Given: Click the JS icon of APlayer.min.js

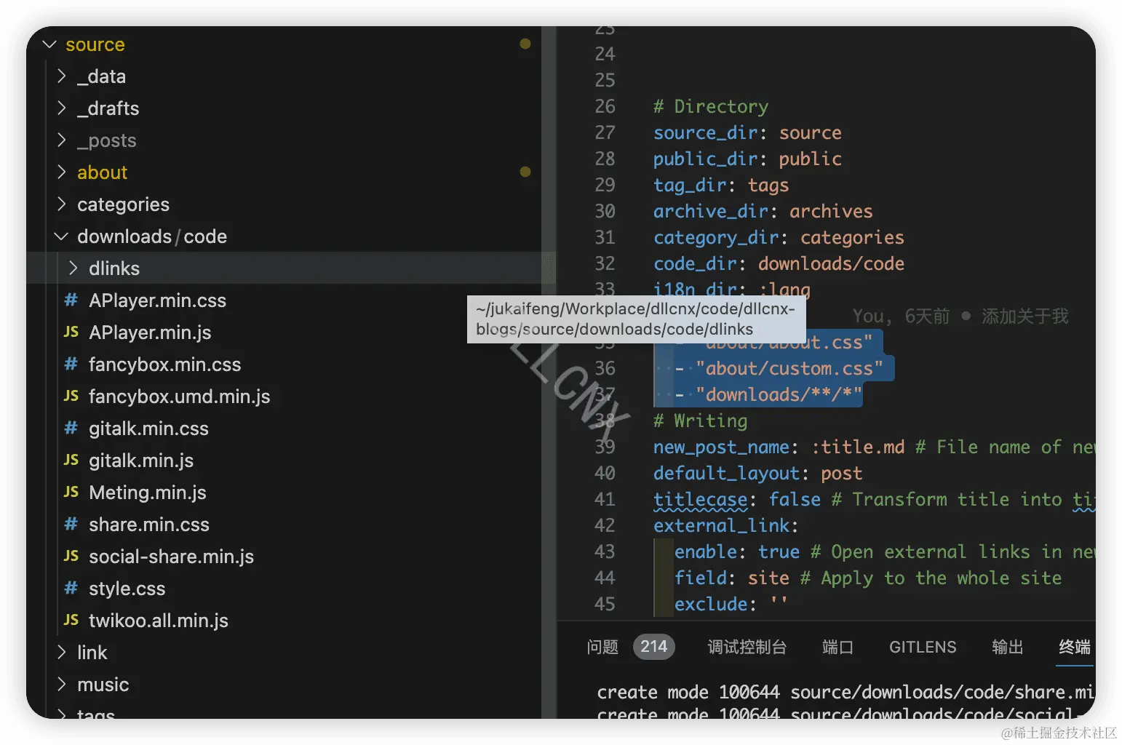Looking at the screenshot, I should point(71,332).
